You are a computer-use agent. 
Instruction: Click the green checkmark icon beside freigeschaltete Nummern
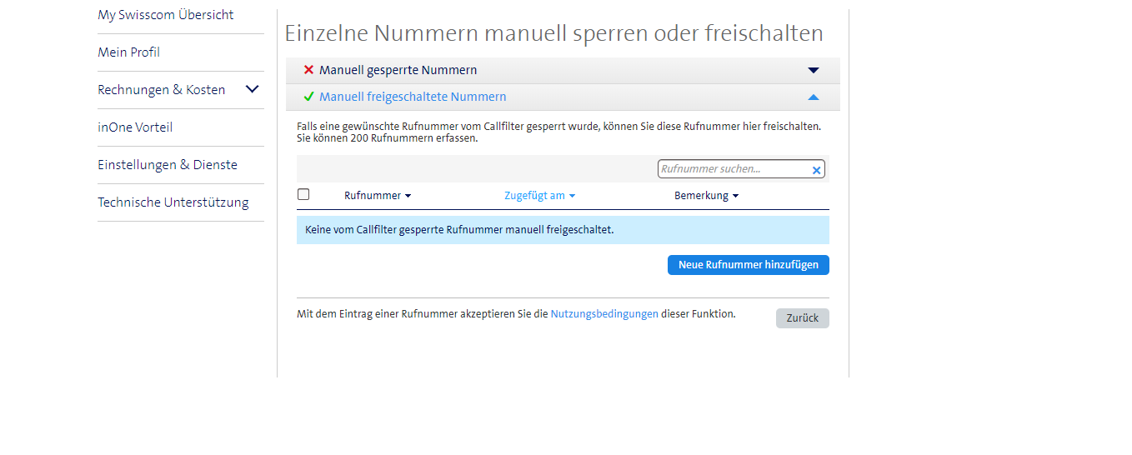pos(308,97)
